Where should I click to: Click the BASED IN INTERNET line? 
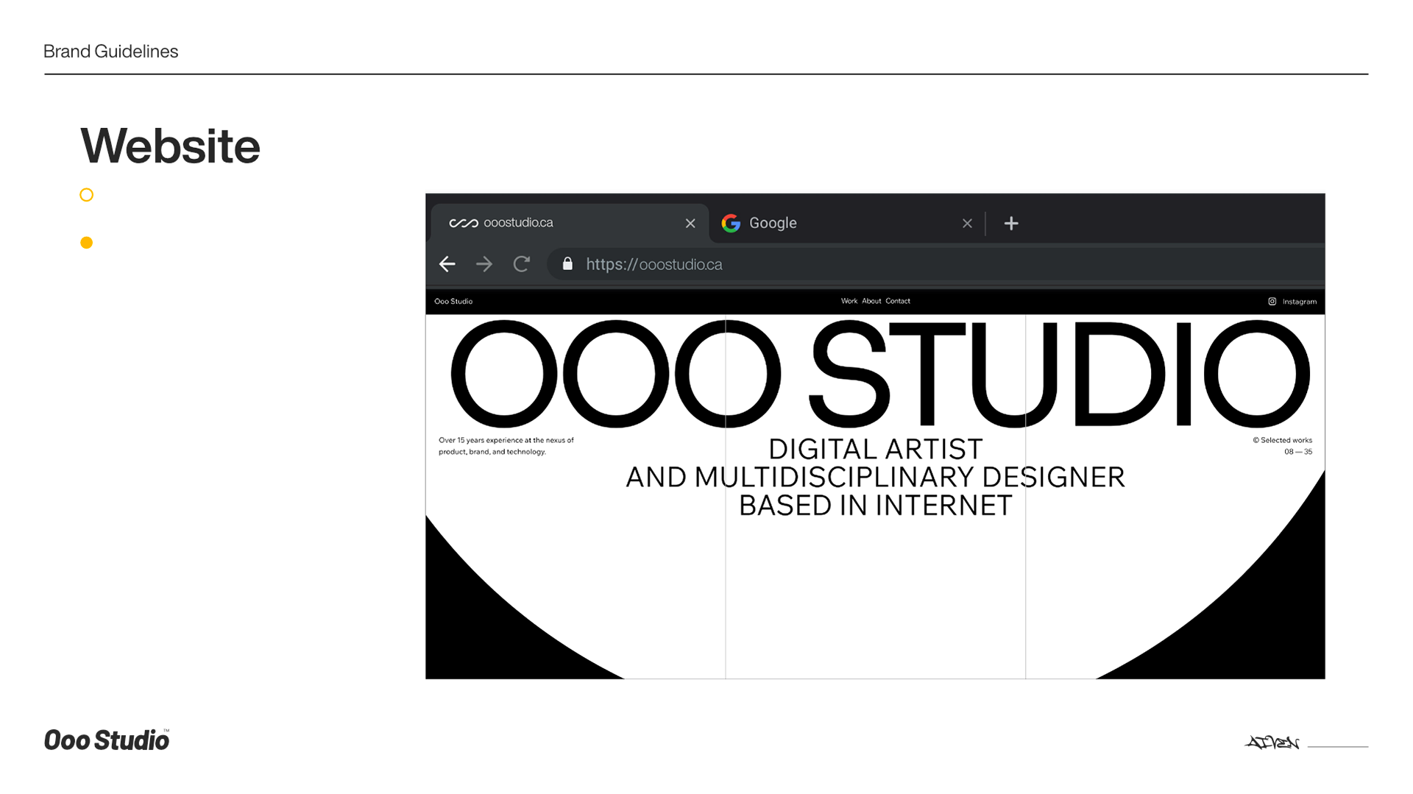[875, 506]
